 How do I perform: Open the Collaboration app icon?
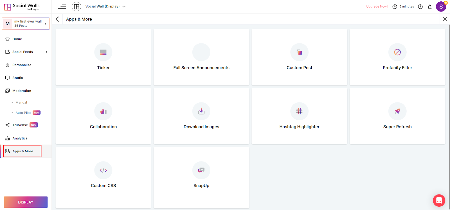[x=103, y=111]
